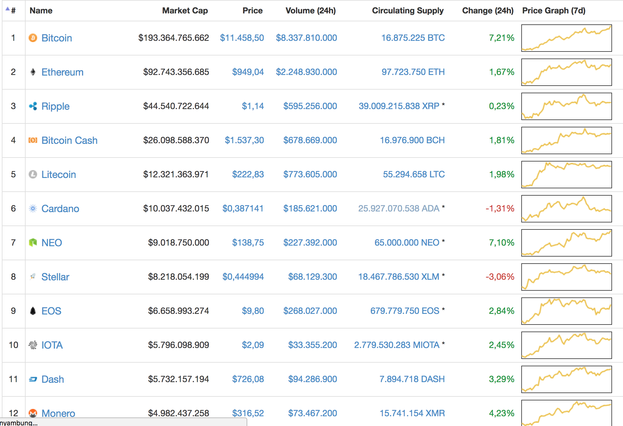The width and height of the screenshot is (623, 426).
Task: Open the Ethereum name link
Action: [62, 72]
